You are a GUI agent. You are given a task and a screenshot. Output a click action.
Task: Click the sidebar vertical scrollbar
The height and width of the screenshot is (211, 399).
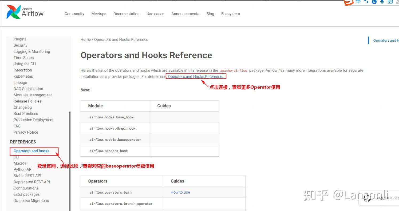click(x=70, y=161)
